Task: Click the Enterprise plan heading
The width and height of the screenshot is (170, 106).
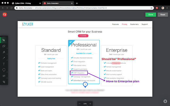Action: (x=117, y=50)
